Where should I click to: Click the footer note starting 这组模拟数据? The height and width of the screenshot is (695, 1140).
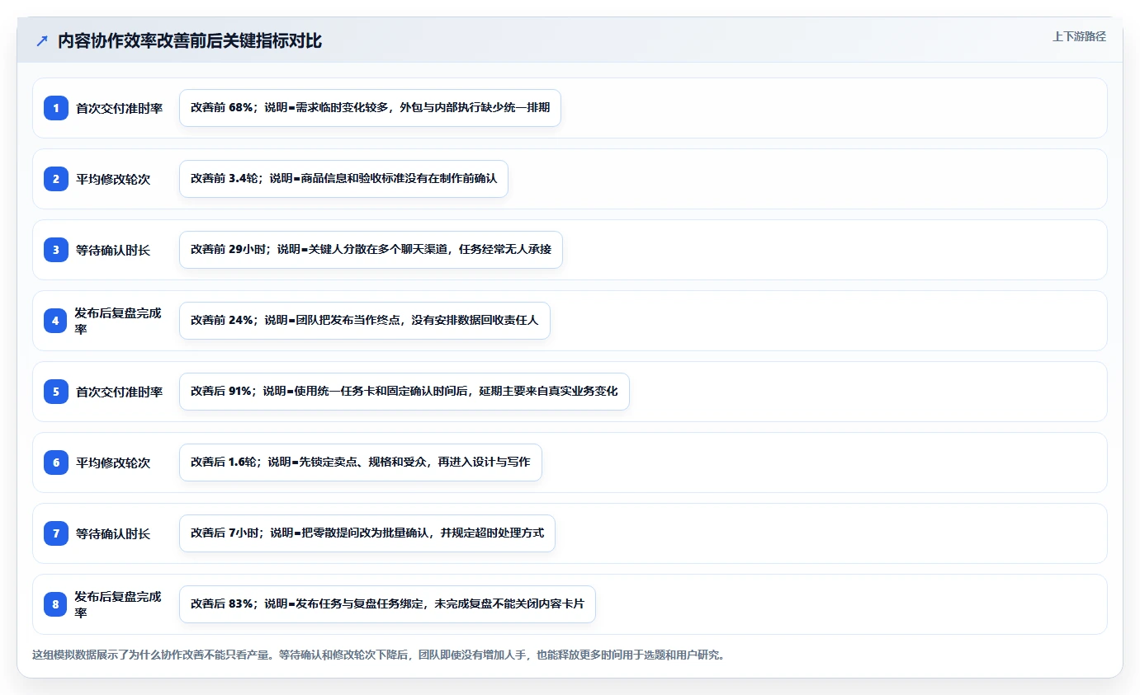point(378,655)
